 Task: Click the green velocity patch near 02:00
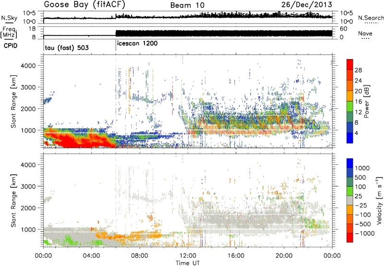tap(69, 239)
